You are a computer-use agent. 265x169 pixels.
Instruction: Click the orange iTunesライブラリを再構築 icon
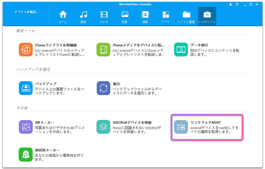(x=26, y=50)
